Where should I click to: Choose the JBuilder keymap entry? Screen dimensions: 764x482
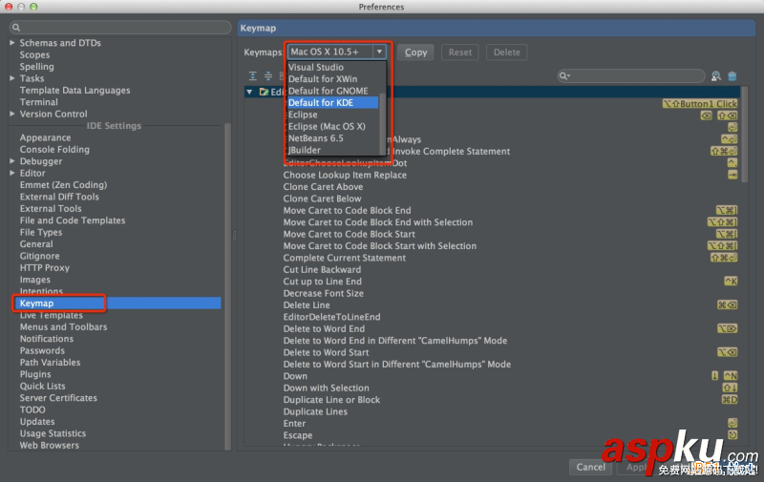[333, 150]
